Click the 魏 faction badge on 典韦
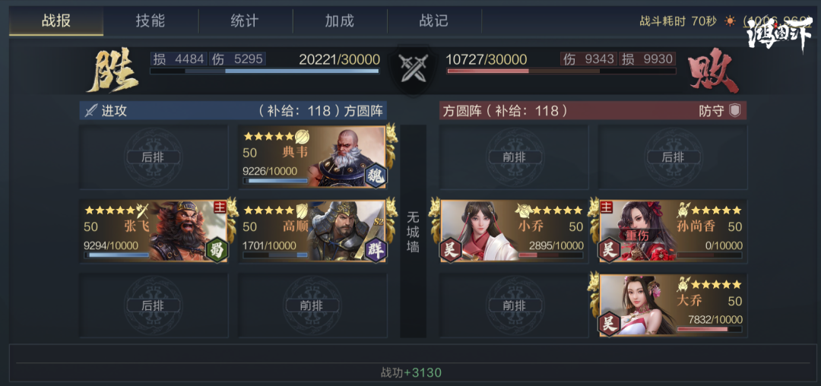 point(375,175)
